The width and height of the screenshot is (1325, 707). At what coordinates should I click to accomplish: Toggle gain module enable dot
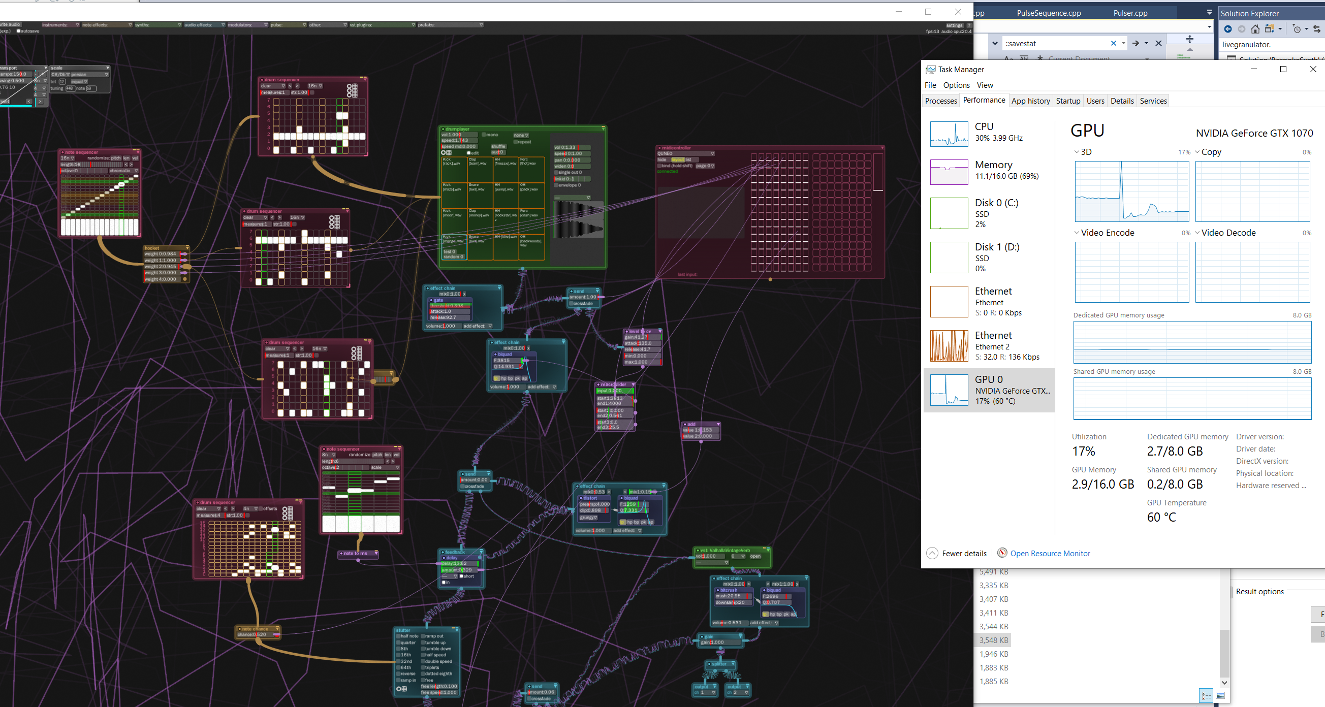point(702,636)
